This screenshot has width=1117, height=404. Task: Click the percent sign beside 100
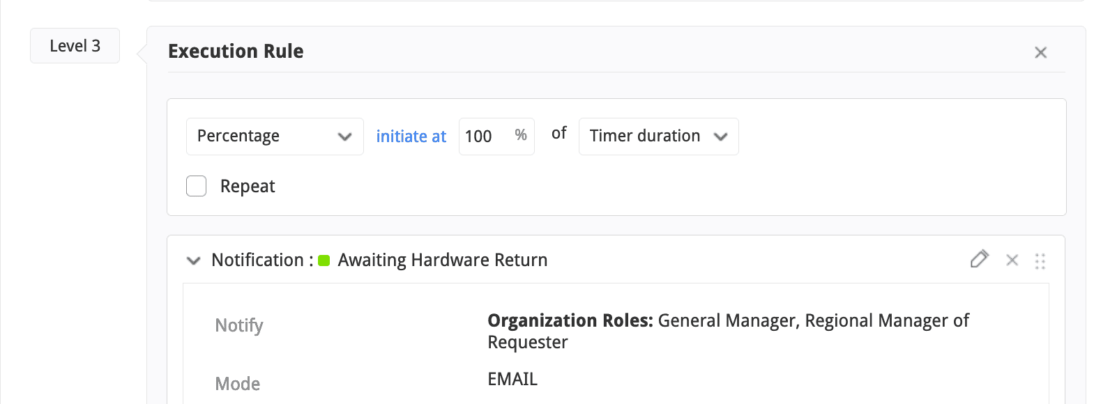521,135
